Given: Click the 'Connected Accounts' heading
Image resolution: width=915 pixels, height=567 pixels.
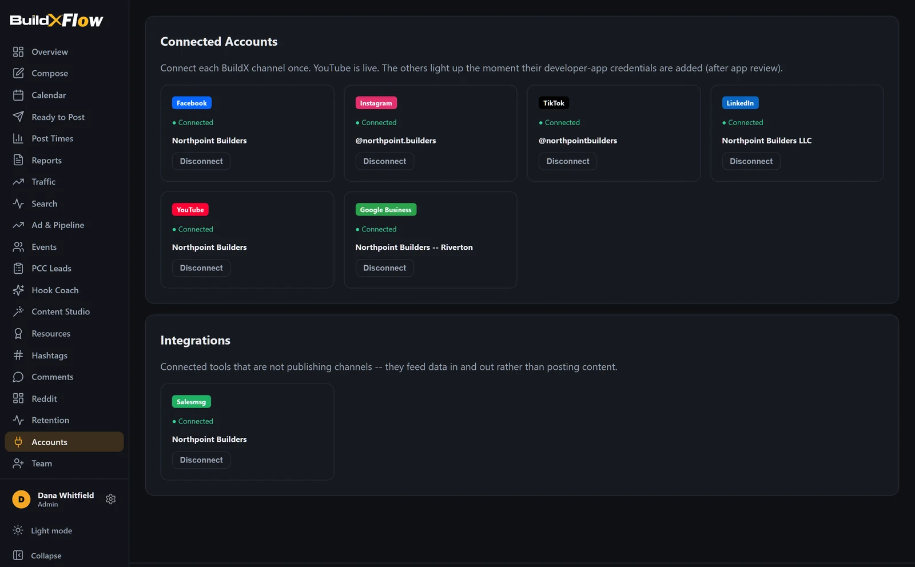Looking at the screenshot, I should click(x=219, y=42).
